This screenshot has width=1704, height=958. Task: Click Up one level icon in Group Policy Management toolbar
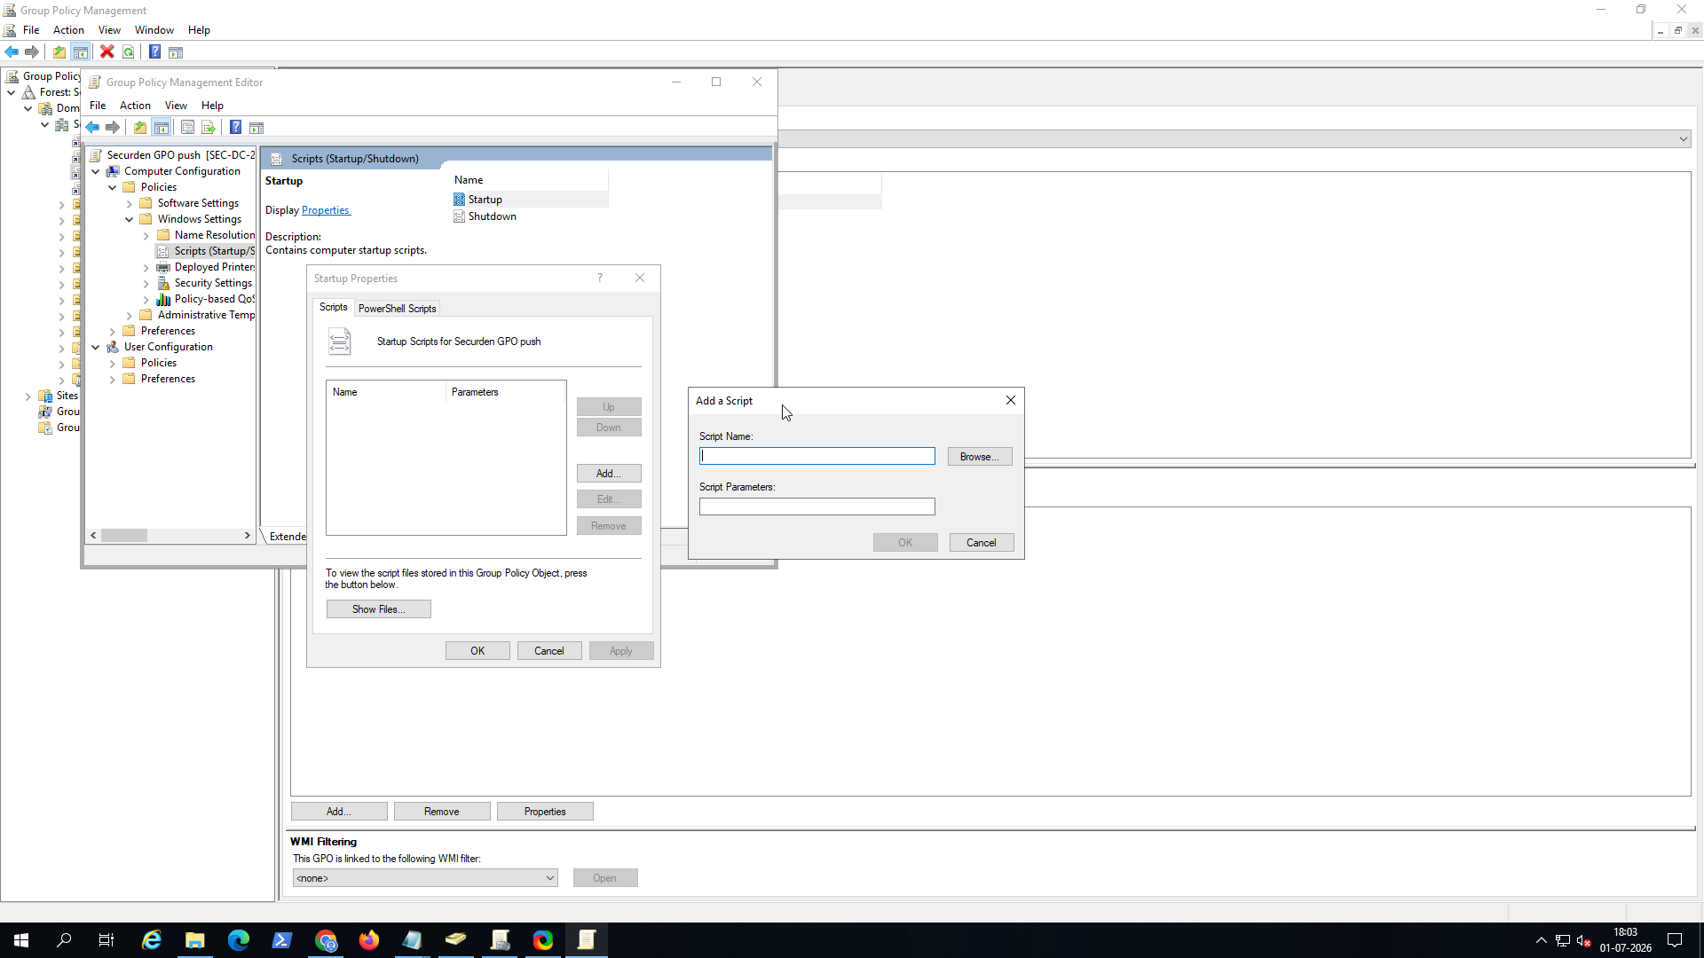tap(59, 52)
